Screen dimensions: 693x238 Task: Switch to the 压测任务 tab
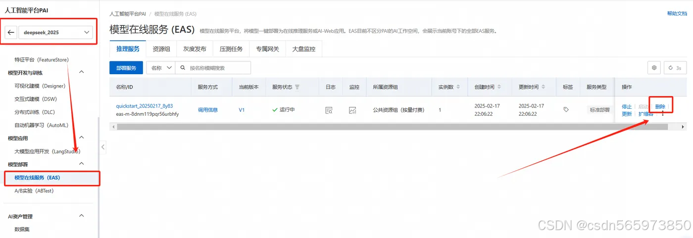(x=231, y=49)
